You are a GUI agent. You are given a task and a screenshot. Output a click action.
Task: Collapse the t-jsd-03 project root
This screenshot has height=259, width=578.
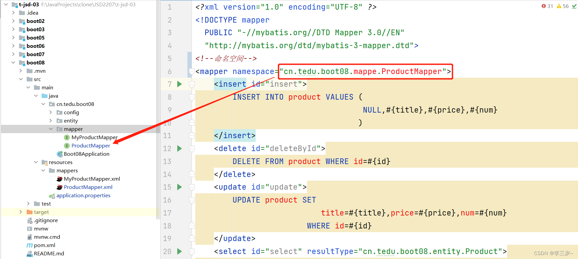pyautogui.click(x=6, y=5)
